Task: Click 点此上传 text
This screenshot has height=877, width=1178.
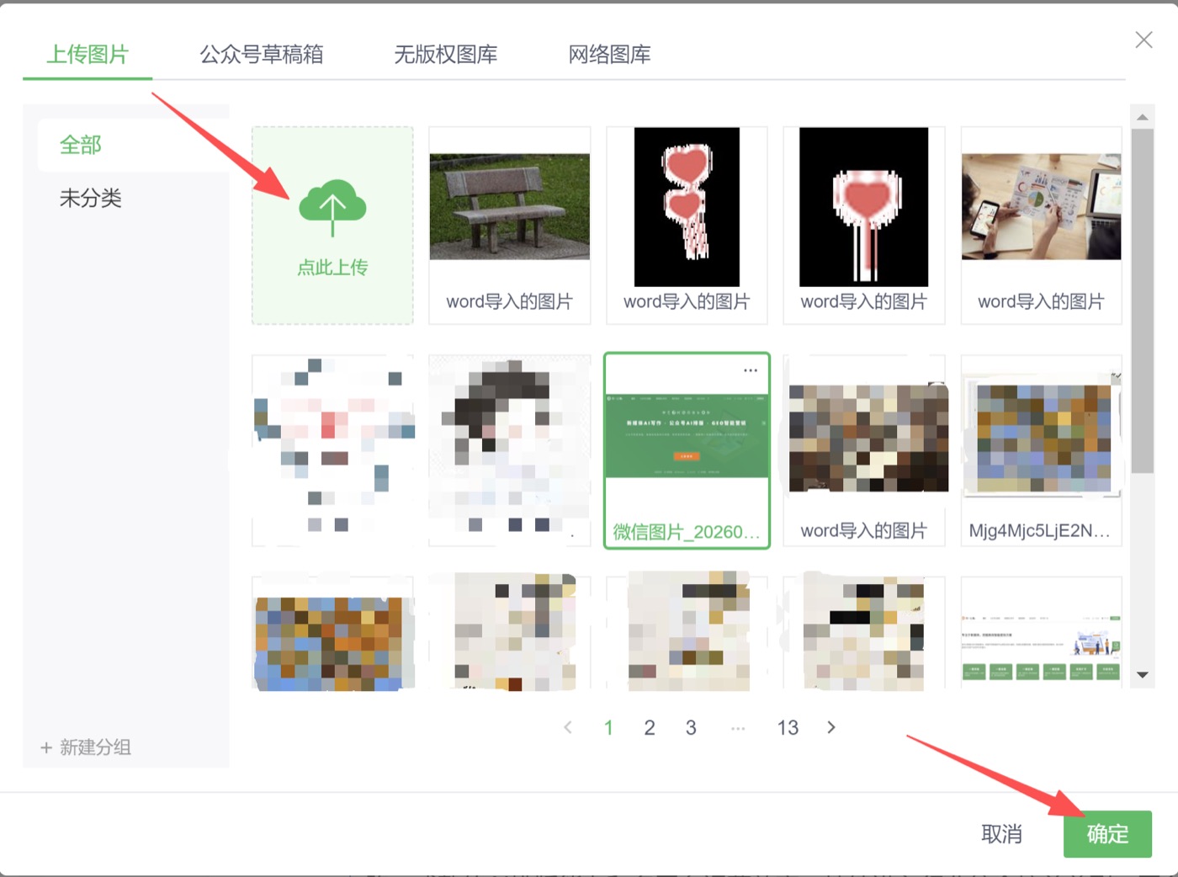Action: (x=332, y=268)
